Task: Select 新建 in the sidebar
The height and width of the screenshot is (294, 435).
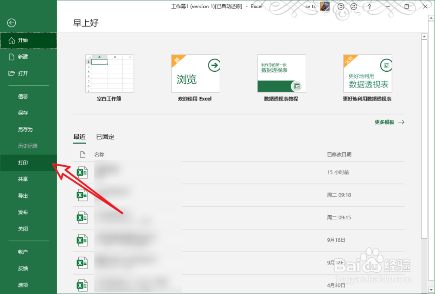Action: [x=28, y=57]
